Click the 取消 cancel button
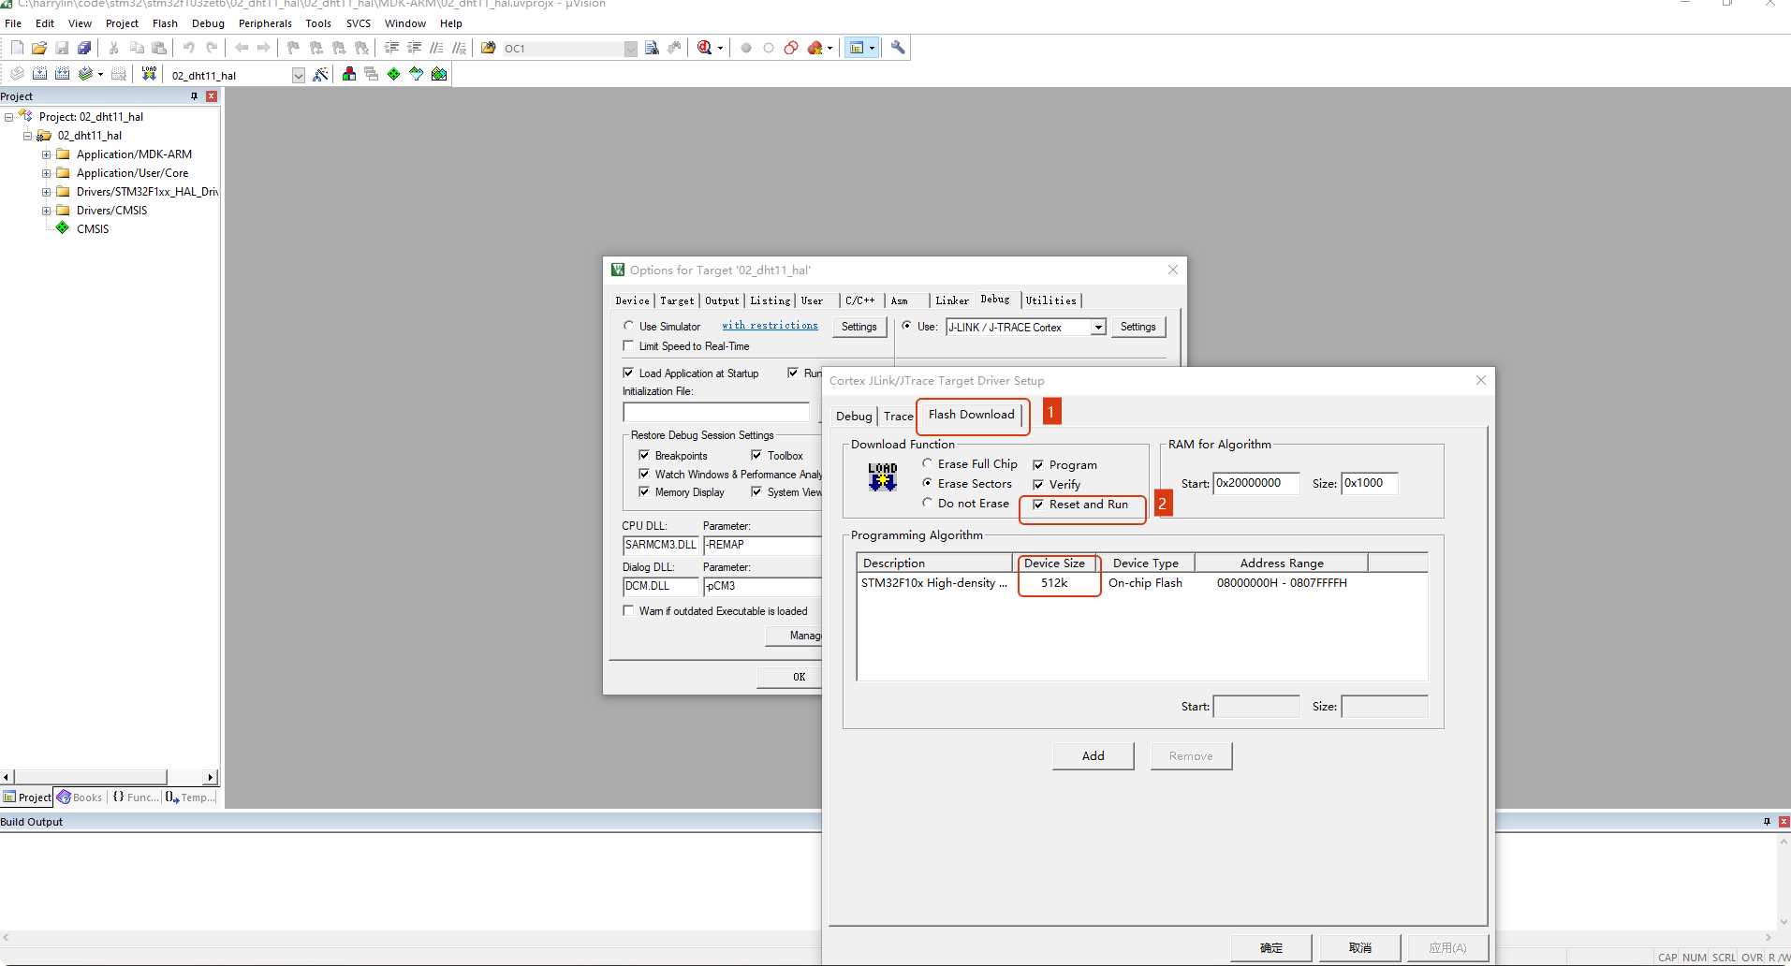 click(x=1360, y=947)
